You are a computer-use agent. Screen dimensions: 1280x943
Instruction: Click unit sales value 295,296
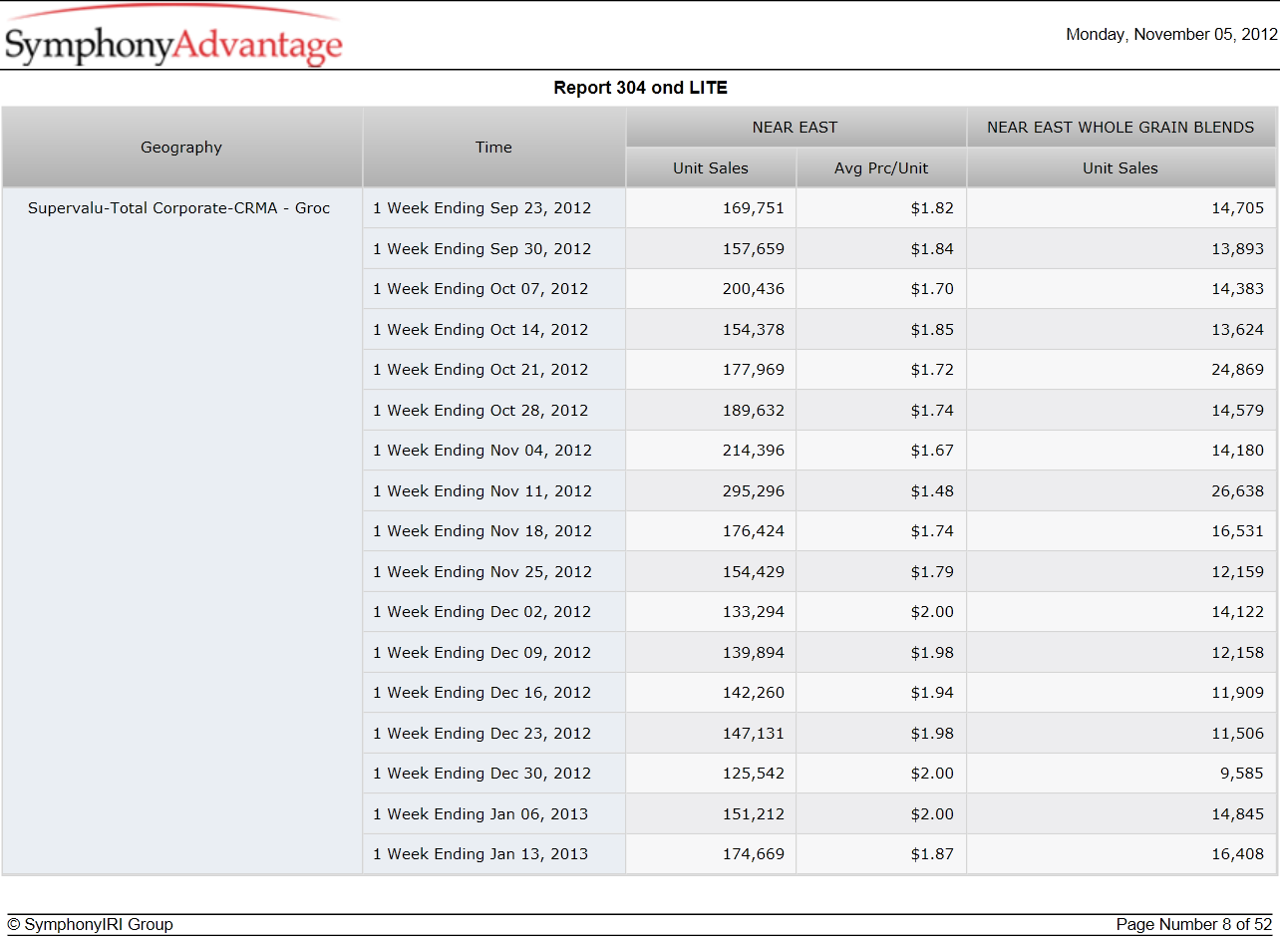click(x=754, y=491)
